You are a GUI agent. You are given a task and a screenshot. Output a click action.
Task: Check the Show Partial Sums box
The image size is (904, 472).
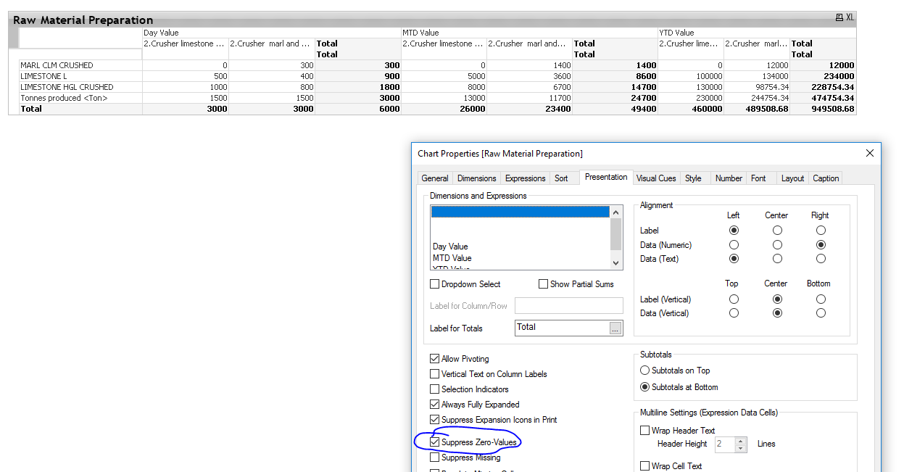point(543,284)
